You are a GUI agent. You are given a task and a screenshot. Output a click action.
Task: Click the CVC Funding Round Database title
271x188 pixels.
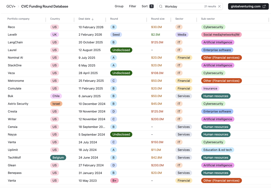[x=44, y=6]
